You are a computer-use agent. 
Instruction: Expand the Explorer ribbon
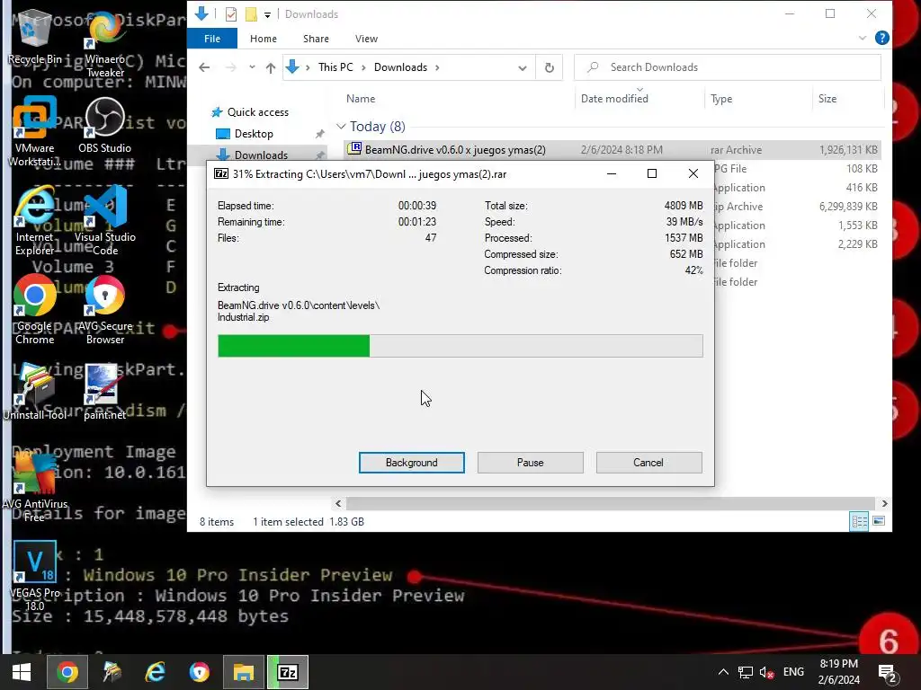point(863,38)
